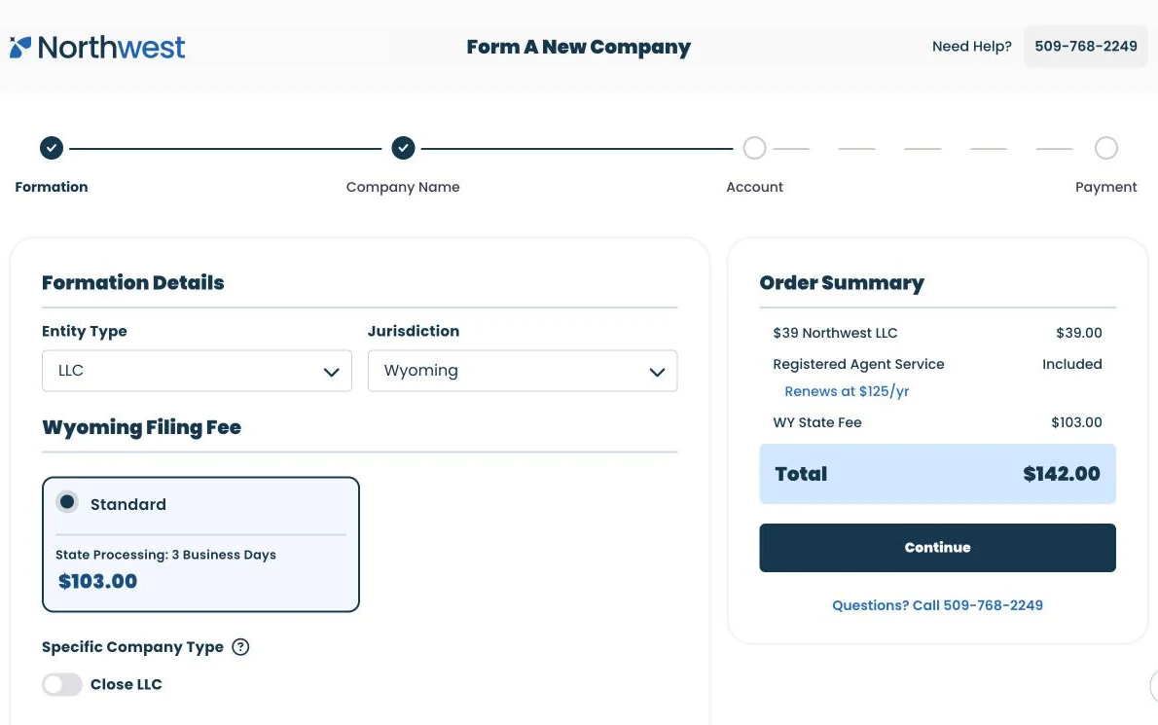Select the Standard filing radio button
Screen dimensions: 1158x725
[67, 502]
